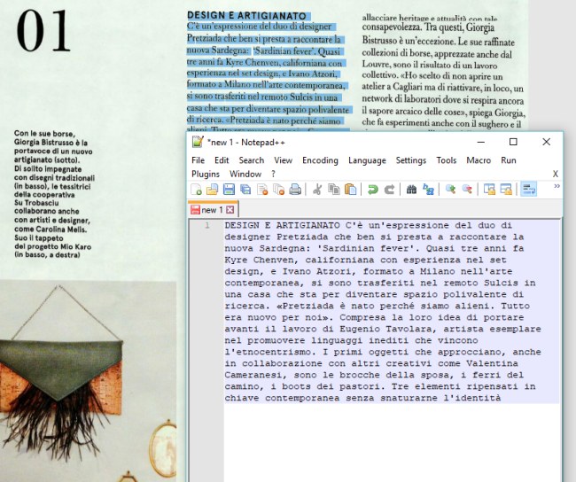Open the Macro menu

(479, 160)
